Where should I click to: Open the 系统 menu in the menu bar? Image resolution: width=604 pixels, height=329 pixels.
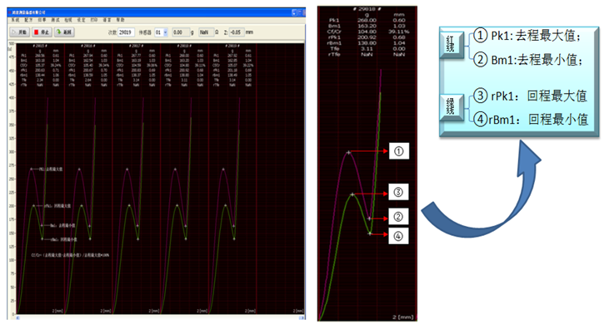[x=15, y=20]
